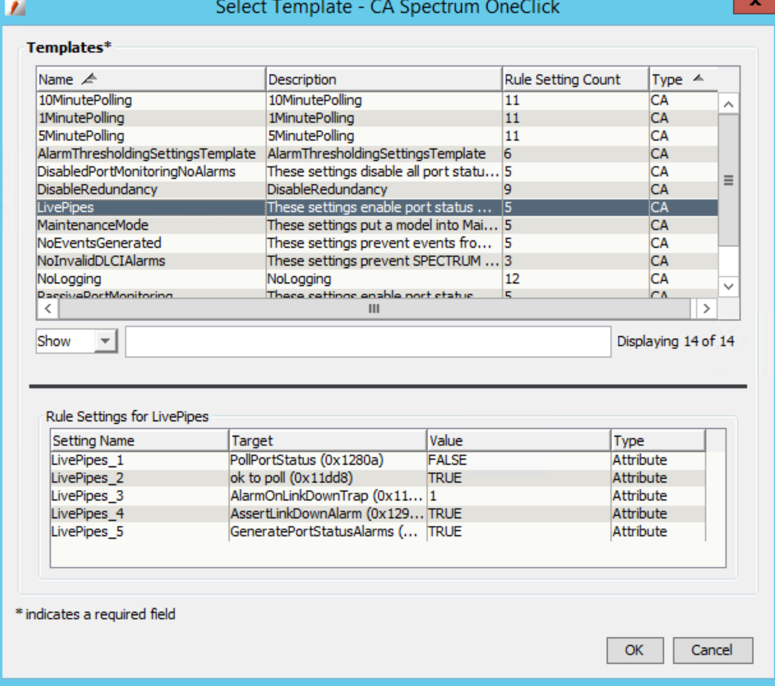Screen dimensions: 775x686
Task: Click the templates list scroll up arrow
Action: (729, 105)
